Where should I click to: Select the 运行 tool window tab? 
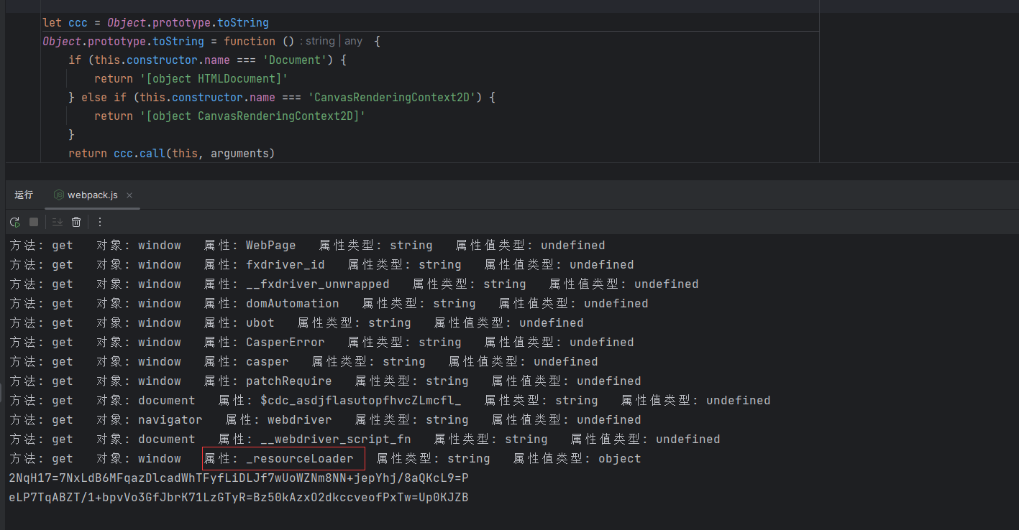(24, 195)
